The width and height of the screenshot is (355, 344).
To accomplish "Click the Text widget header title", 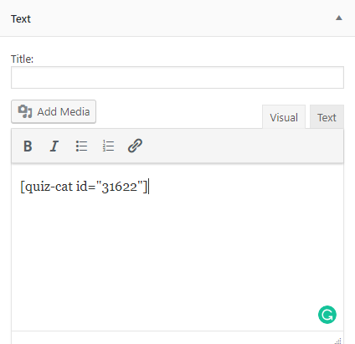I will [x=21, y=19].
